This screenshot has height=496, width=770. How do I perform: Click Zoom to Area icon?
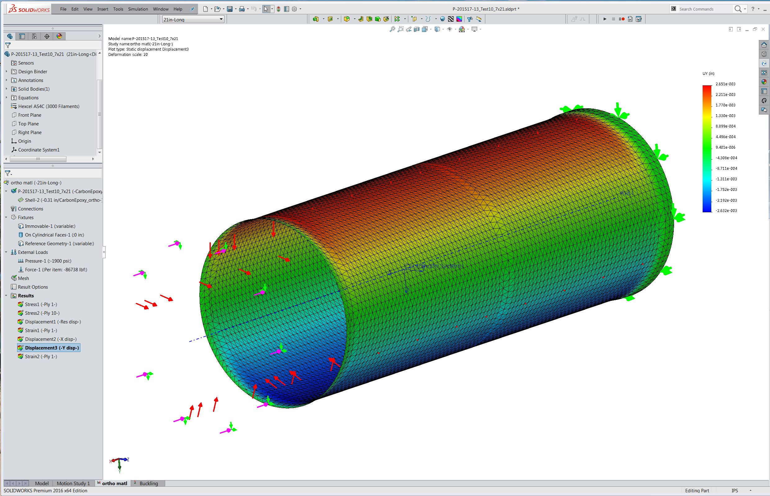tap(401, 29)
